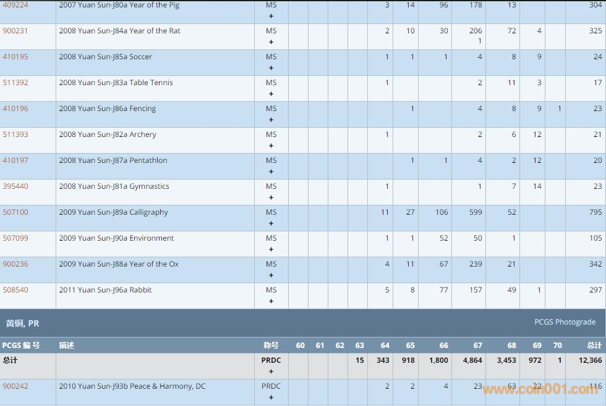
Task: Click the 描述 column header
Action: [66, 346]
